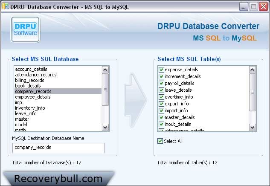
Task: Toggle the export_info checkbox
Action: [161, 104]
